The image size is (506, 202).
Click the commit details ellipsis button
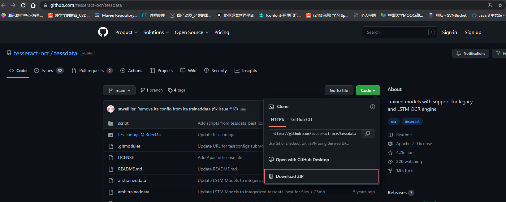coord(244,109)
